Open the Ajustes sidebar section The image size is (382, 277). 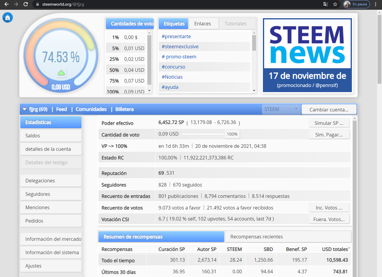(51, 266)
